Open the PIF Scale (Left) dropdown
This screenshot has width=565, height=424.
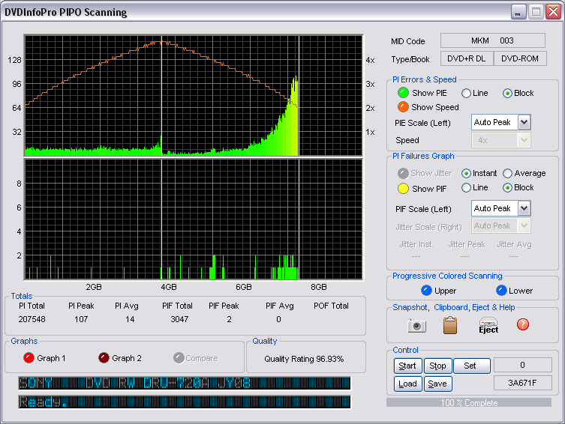click(524, 208)
